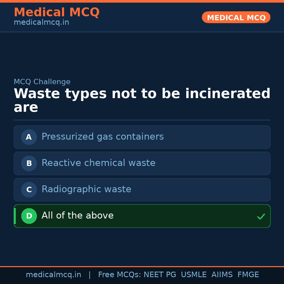
Task: Select the Pressurized gas containers answer
Action: [x=103, y=137]
